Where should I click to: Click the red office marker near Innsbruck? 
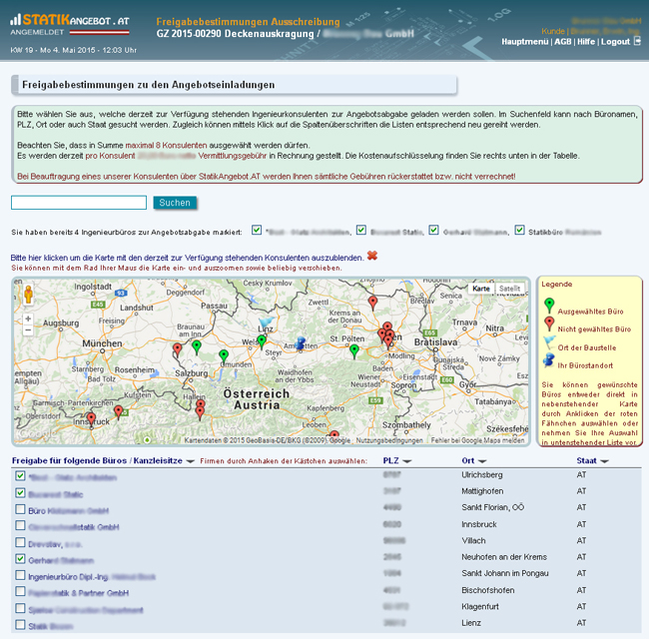91,418
